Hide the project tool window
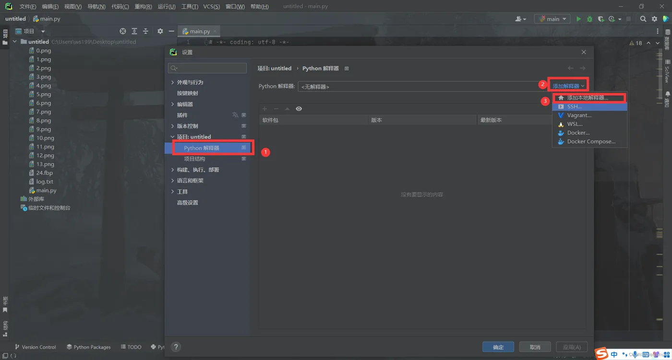 (171, 31)
